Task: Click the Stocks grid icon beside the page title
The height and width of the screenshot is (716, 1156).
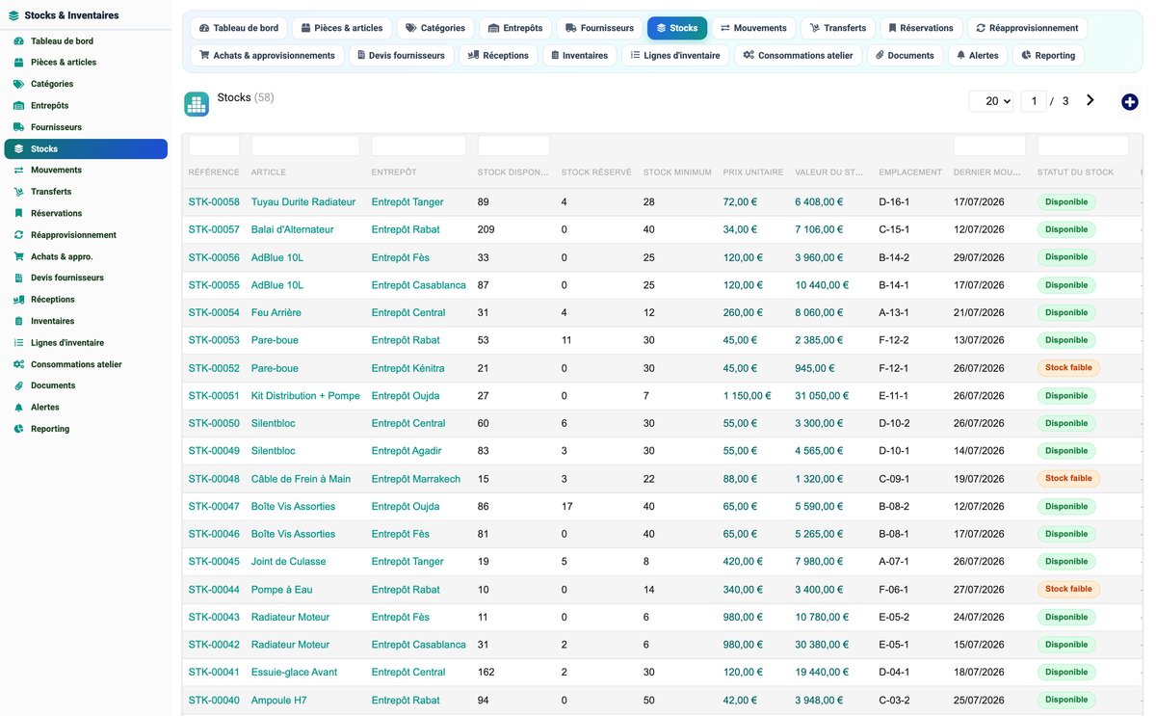Action: tap(197, 104)
